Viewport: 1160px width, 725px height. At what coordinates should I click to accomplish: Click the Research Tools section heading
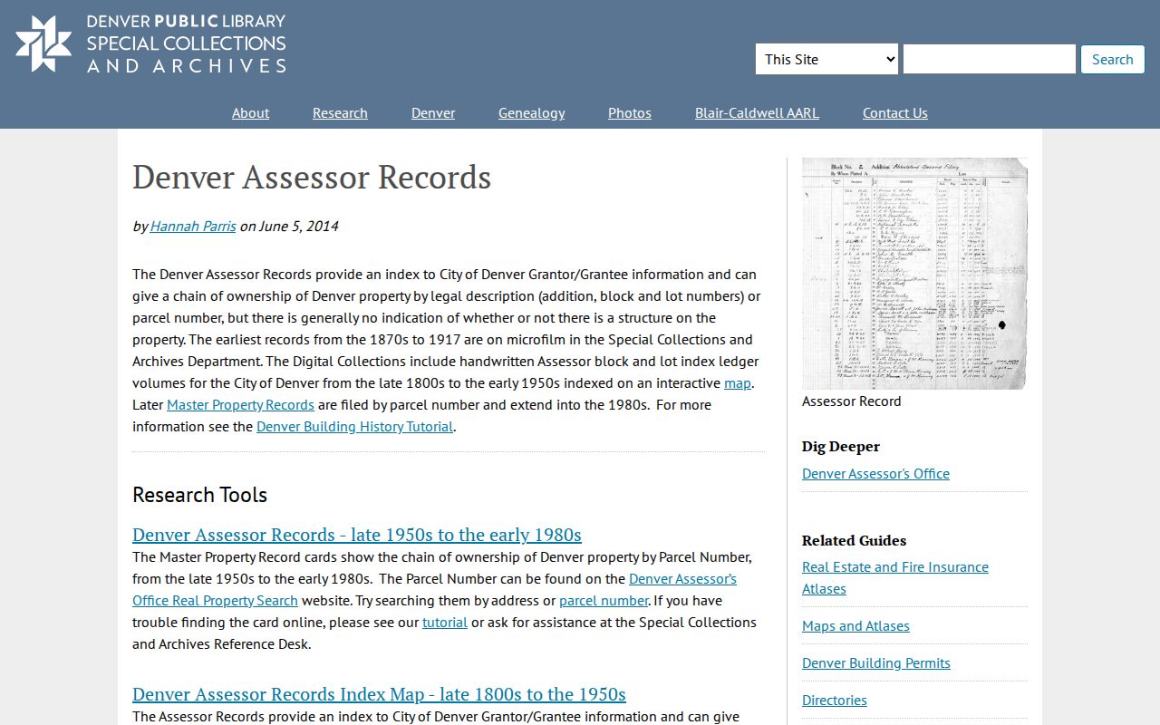point(199,495)
